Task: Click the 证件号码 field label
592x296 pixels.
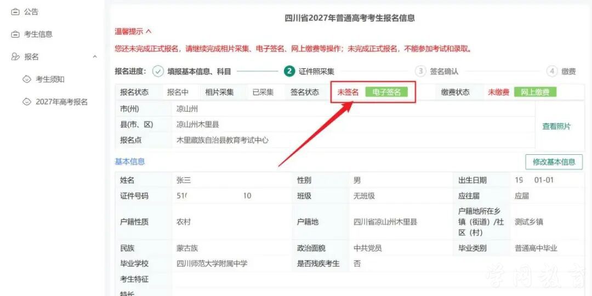Action: pos(134,196)
